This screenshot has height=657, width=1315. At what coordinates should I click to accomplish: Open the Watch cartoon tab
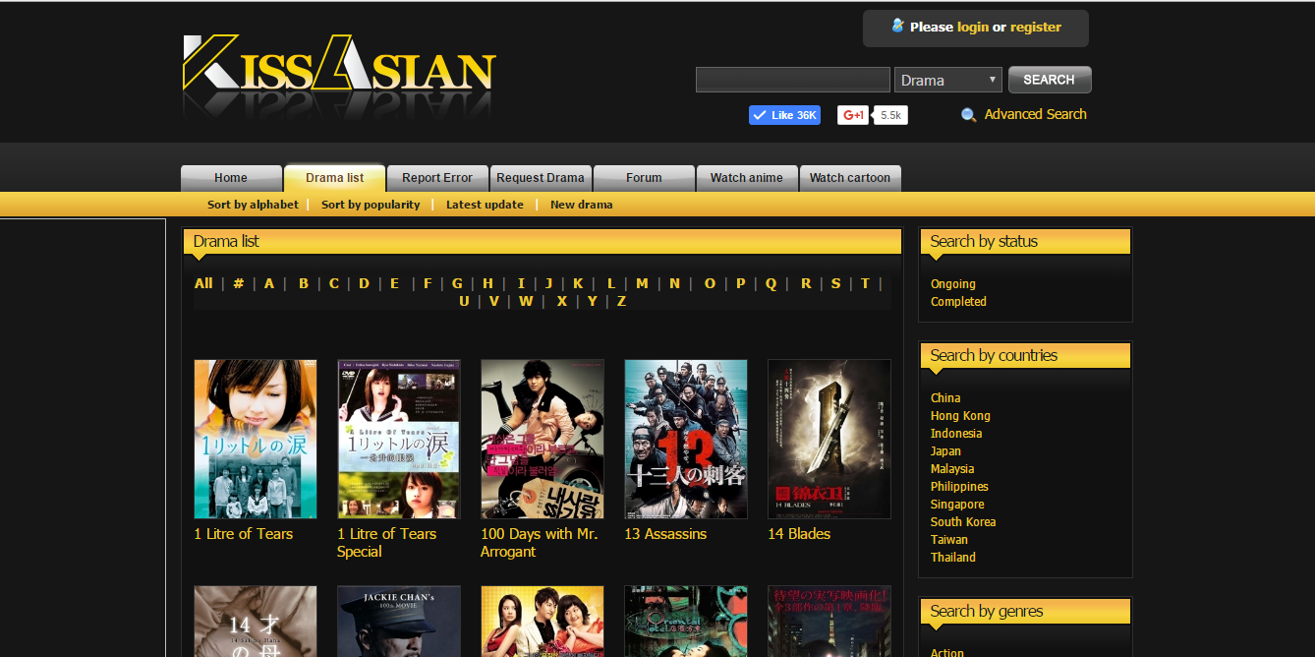(x=849, y=178)
